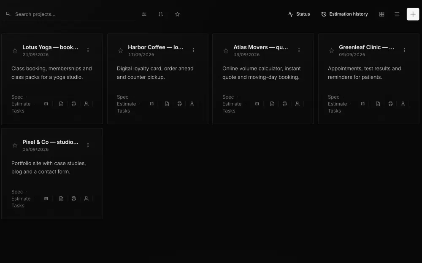Click the printer icon on Lotus Yoga card
Image resolution: width=422 pixels, height=263 pixels.
[74, 104]
